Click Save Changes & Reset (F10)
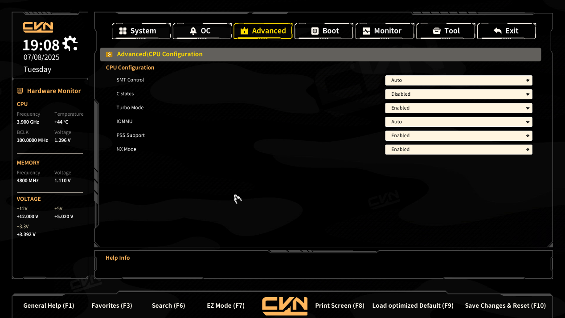The width and height of the screenshot is (565, 318). point(505,306)
